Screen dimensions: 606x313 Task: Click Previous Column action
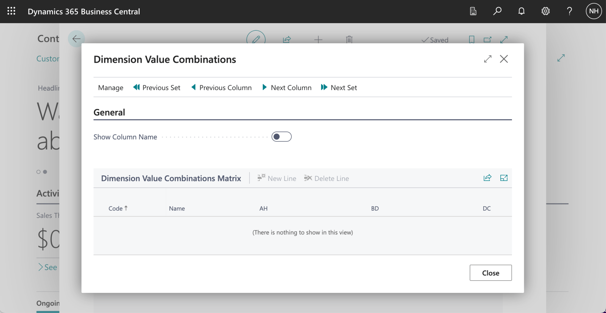[221, 87]
